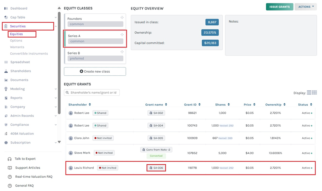322x191 pixels.
Task: Switch to grid display view
Action: [314, 93]
